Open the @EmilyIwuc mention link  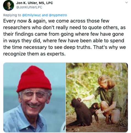point(31,15)
